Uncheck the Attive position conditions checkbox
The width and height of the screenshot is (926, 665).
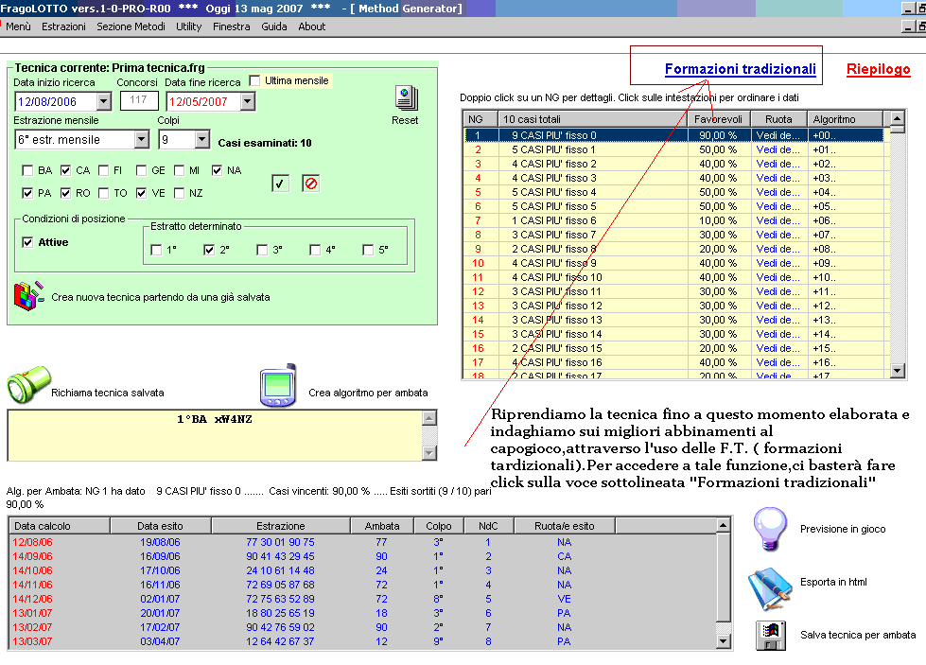tap(27, 242)
